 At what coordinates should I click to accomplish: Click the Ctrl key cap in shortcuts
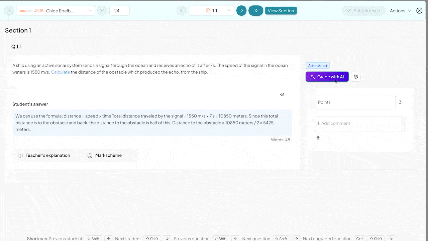coord(359,239)
